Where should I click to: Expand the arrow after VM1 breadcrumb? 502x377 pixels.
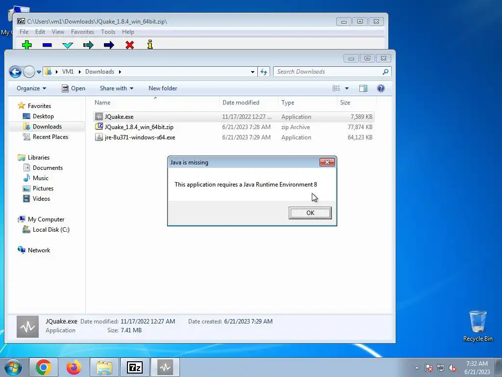point(79,72)
